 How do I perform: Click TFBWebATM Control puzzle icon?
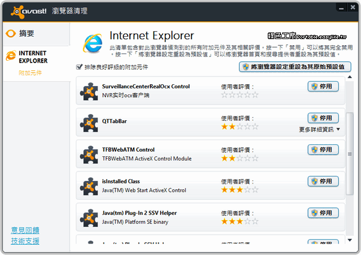pos(89,155)
